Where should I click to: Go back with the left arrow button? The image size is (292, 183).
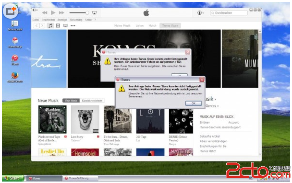[x=36, y=26]
